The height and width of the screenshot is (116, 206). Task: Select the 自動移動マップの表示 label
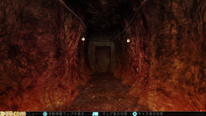point(66,114)
